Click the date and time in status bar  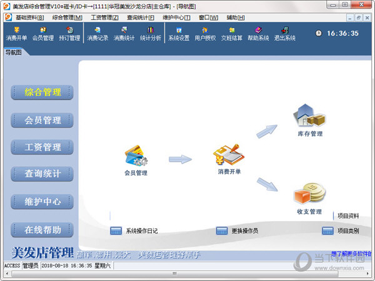[76, 266]
